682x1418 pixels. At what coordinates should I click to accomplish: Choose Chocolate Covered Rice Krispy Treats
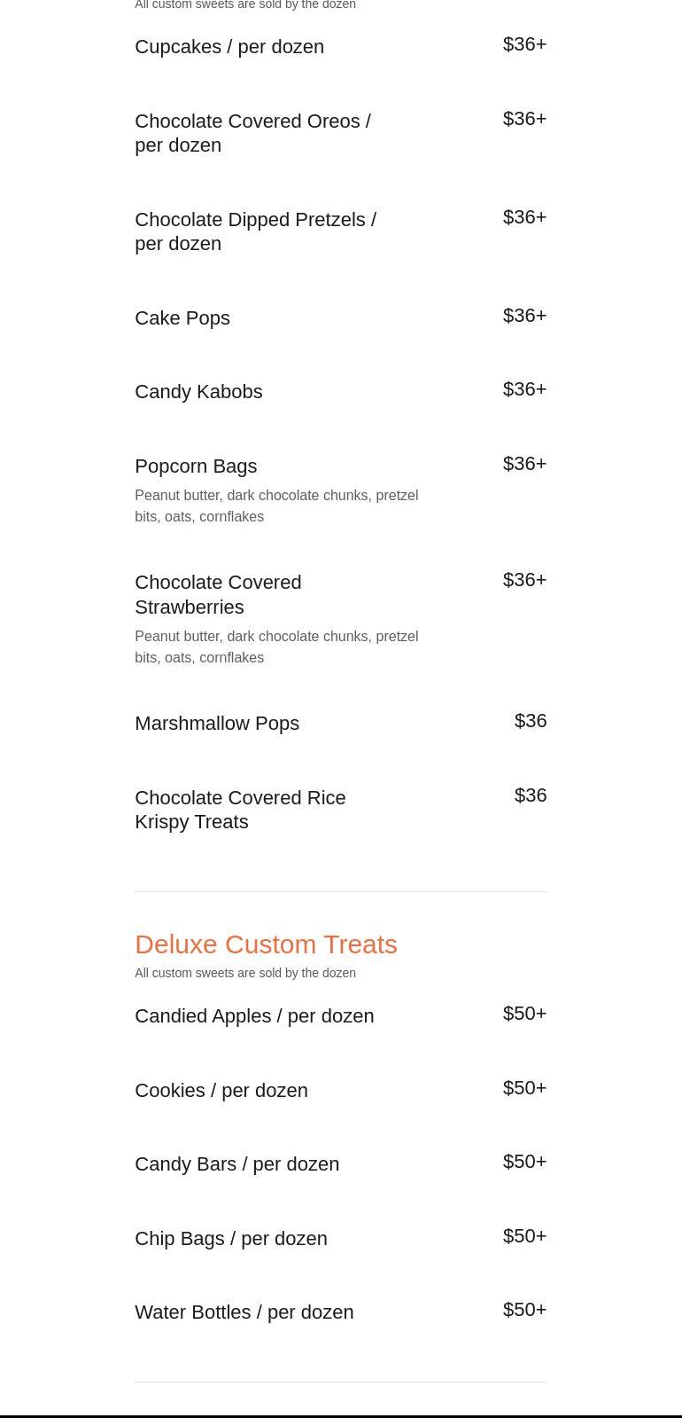pos(240,810)
